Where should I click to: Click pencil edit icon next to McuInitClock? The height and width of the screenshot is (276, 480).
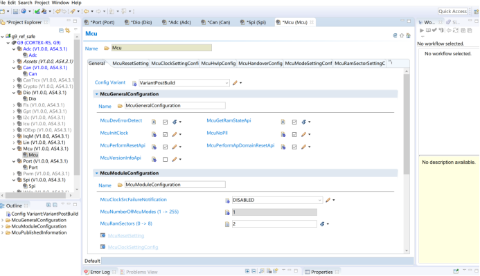(175, 134)
